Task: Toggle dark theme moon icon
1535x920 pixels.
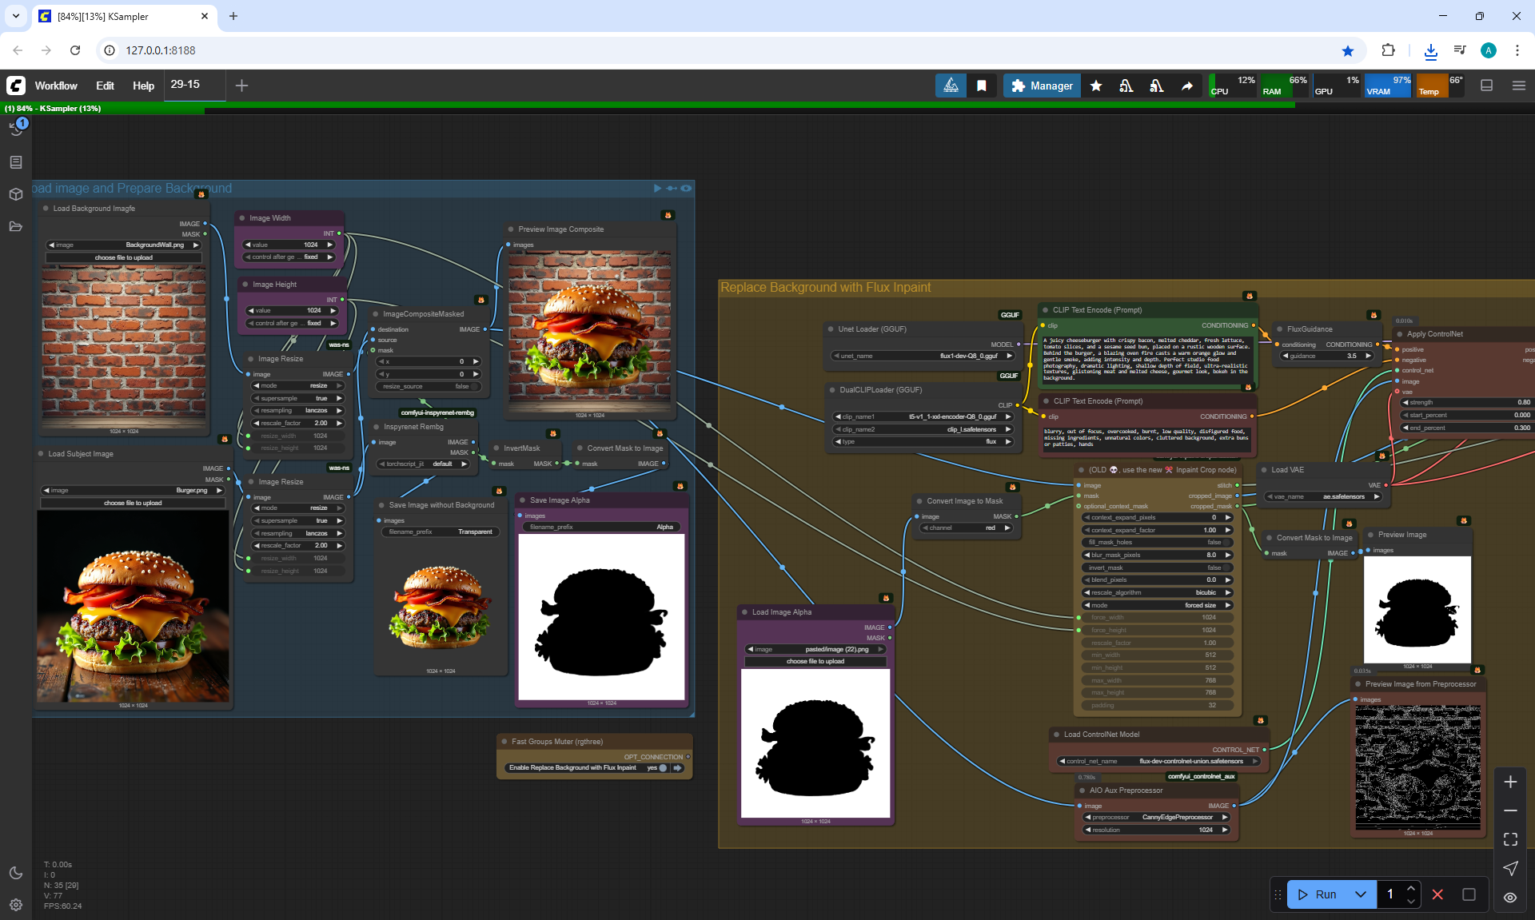Action: (16, 873)
